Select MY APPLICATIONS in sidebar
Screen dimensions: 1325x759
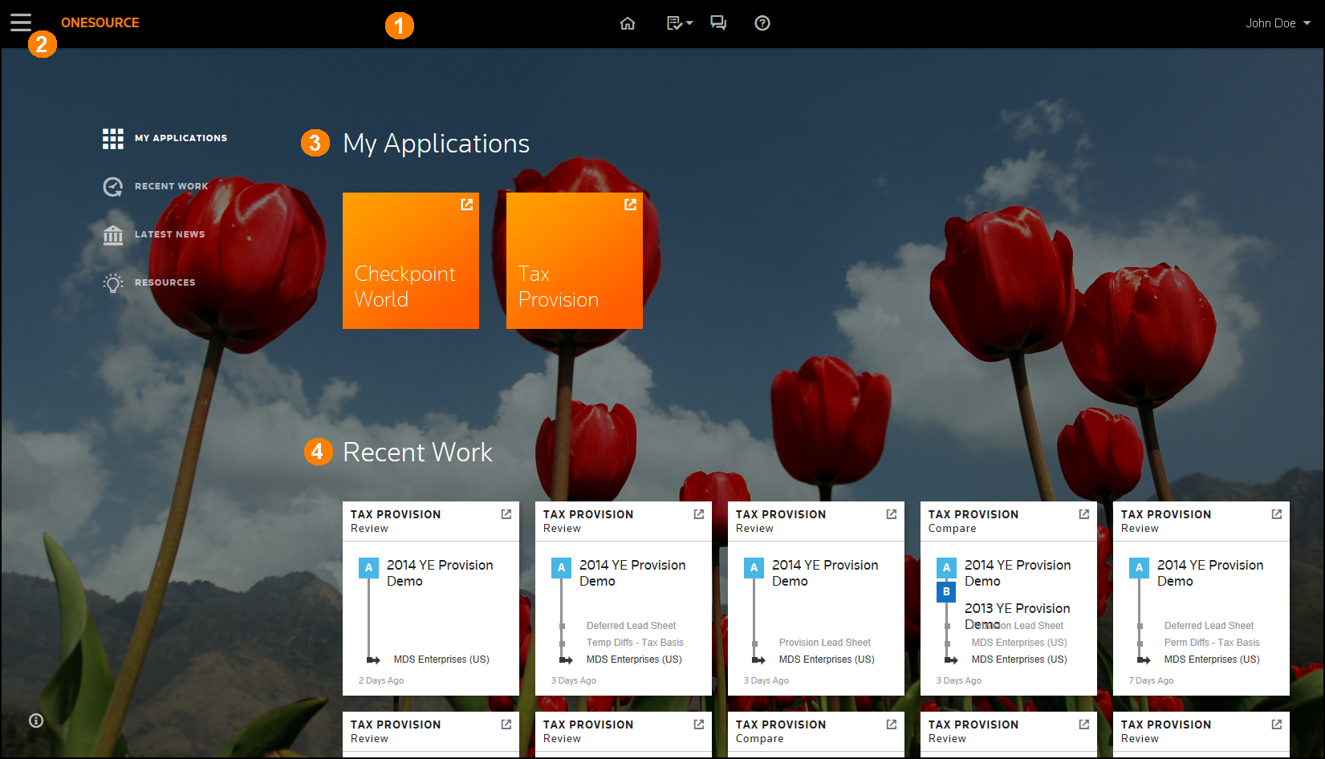tap(181, 138)
